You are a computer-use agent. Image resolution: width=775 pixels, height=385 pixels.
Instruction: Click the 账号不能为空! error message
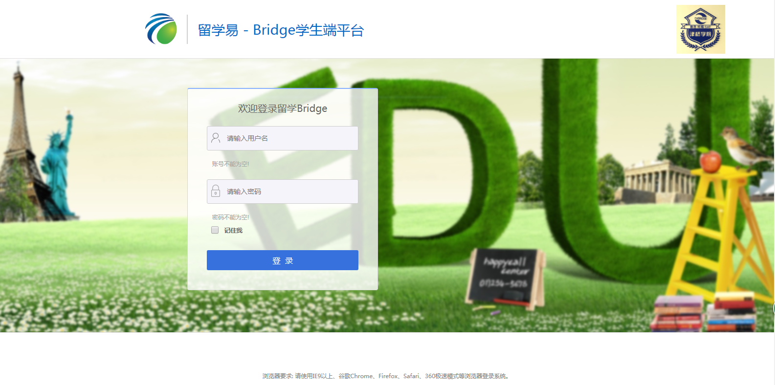[230, 164]
